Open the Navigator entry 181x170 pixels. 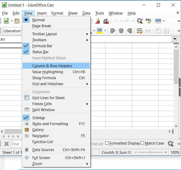pos(56,136)
